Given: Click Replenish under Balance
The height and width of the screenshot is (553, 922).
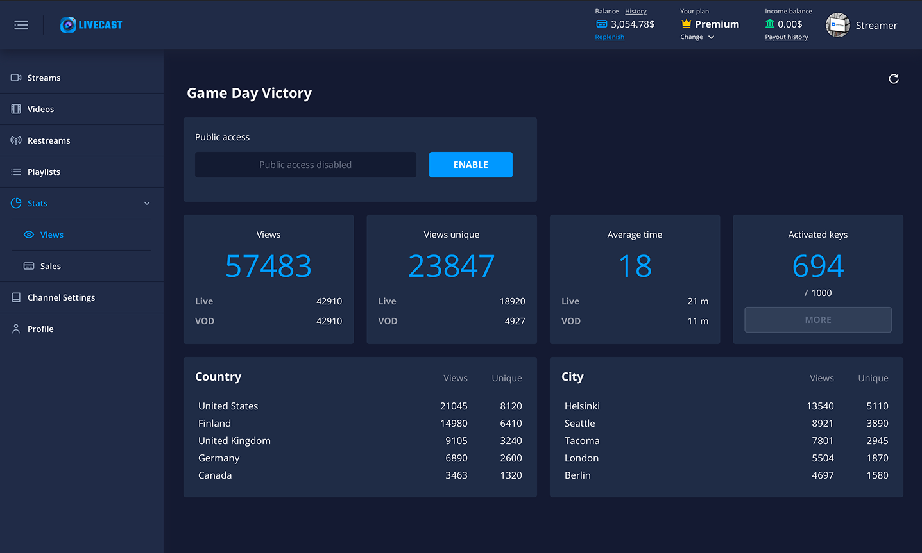Looking at the screenshot, I should click(x=609, y=37).
